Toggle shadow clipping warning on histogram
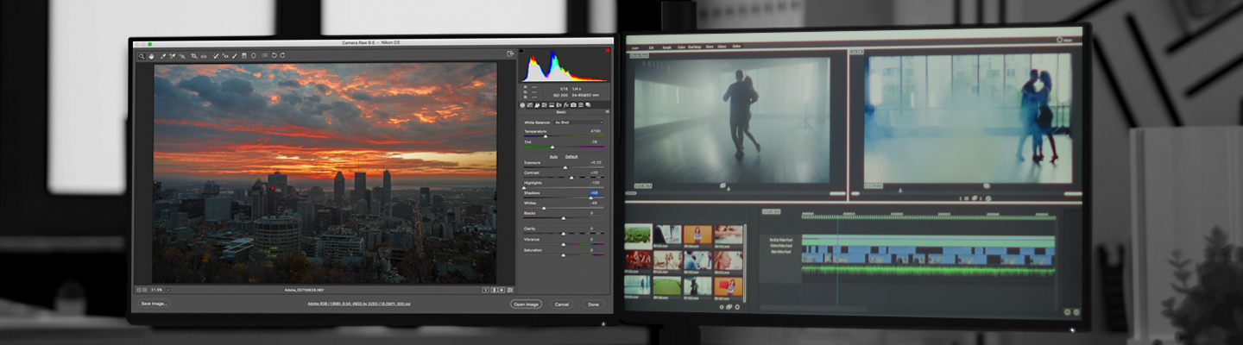1243x345 pixels. 522,52
